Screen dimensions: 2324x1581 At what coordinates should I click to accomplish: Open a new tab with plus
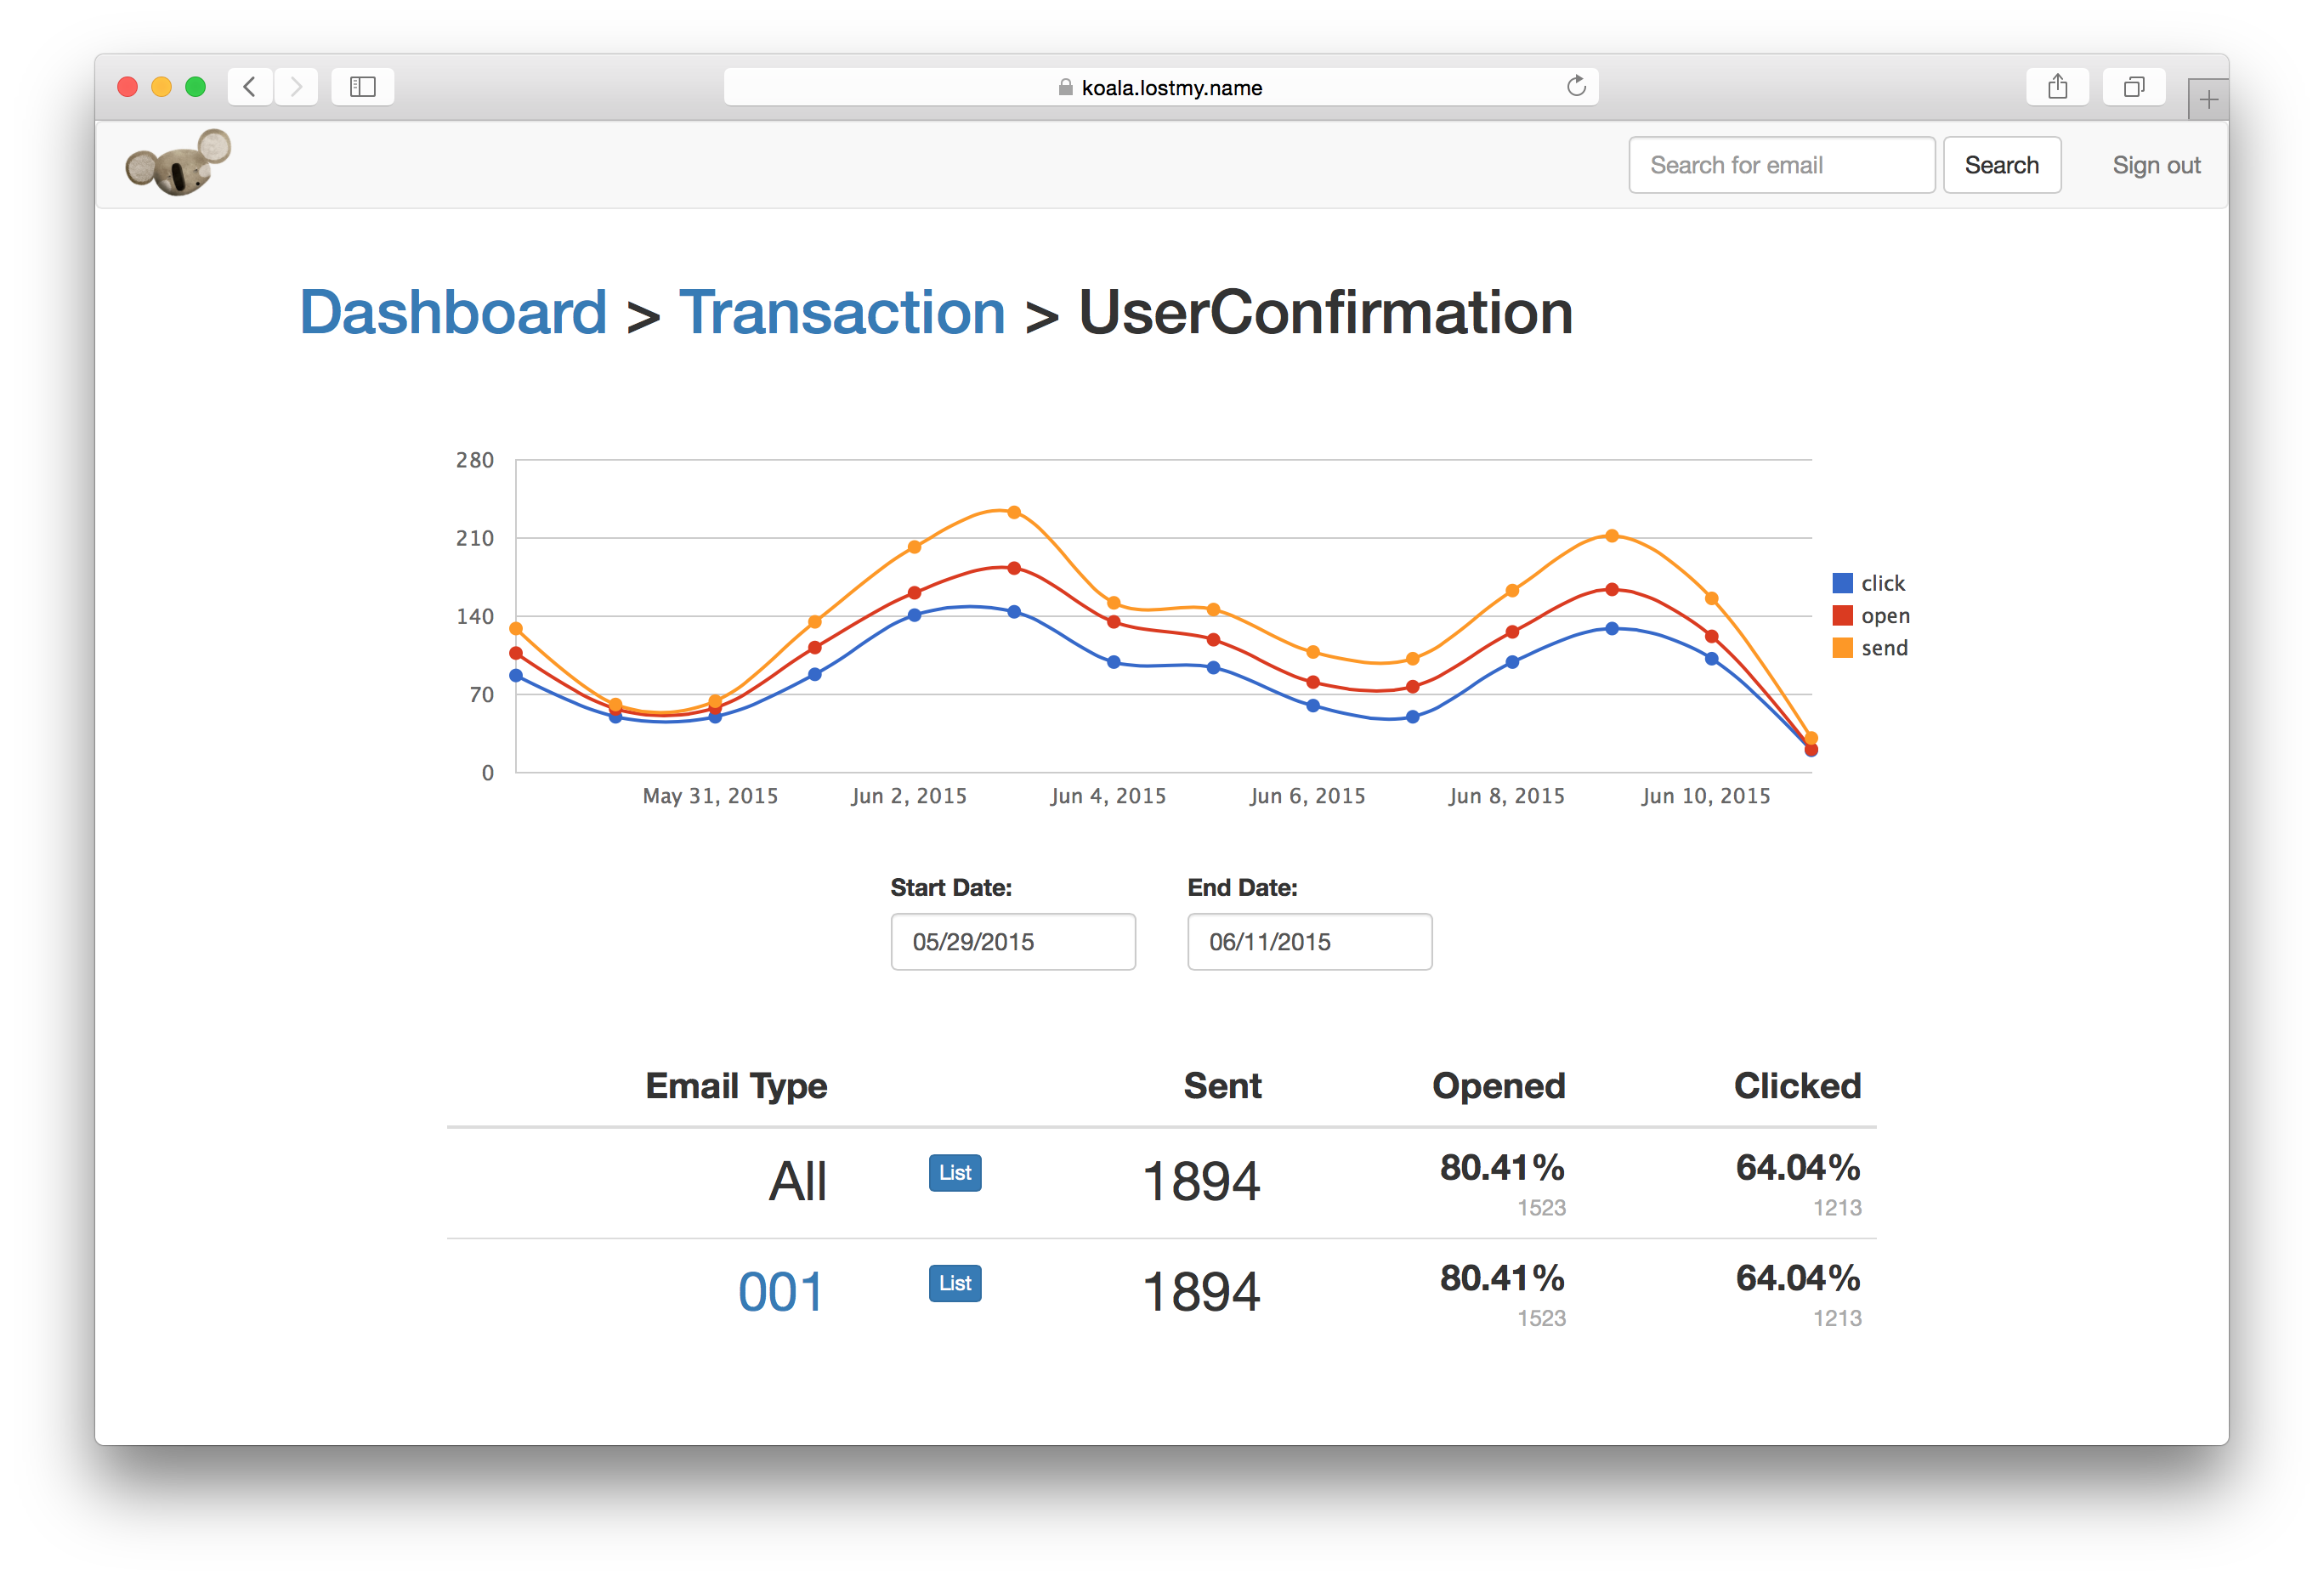pyautogui.click(x=2208, y=99)
